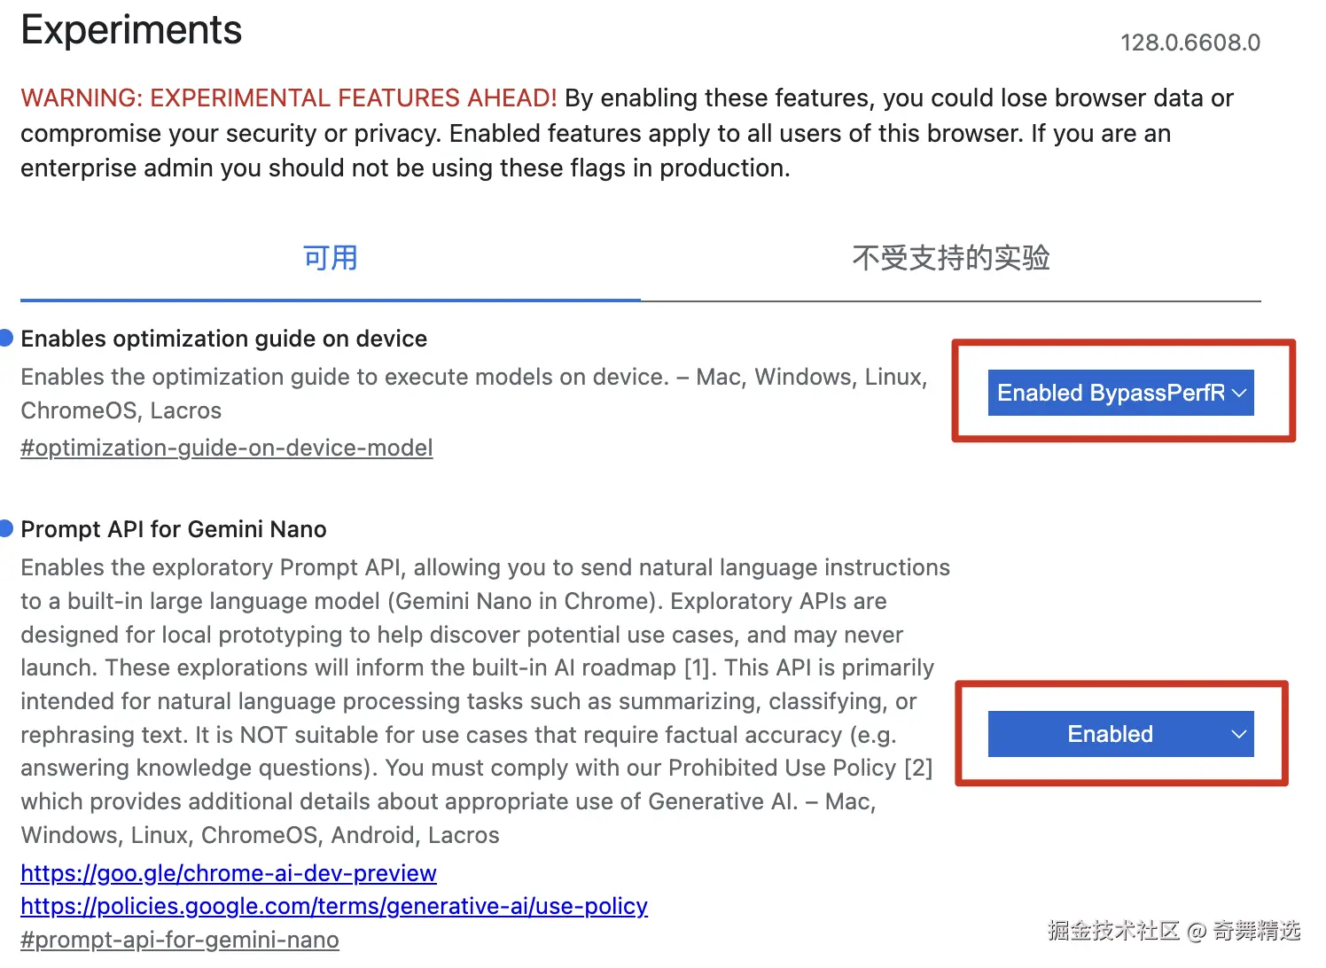This screenshot has width=1326, height=968.
Task: Click the #prompt-api-for-gemini-nano anchor link
Action: [180, 940]
